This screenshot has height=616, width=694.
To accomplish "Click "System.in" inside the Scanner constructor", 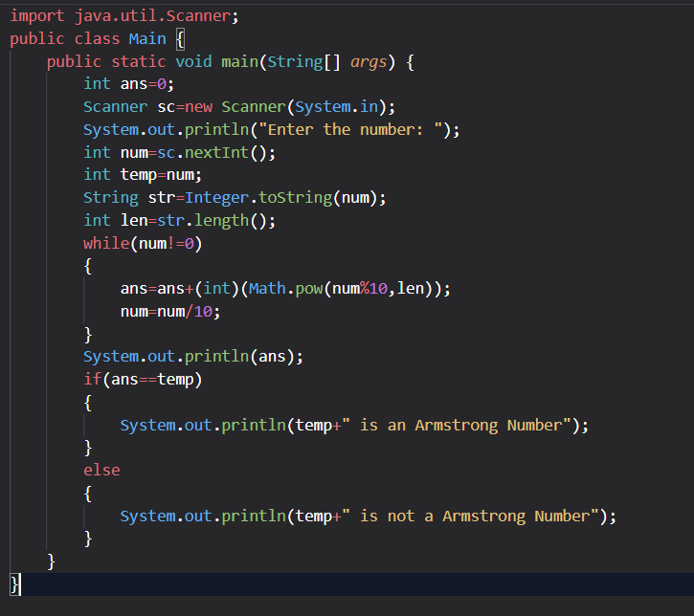I will point(336,107).
